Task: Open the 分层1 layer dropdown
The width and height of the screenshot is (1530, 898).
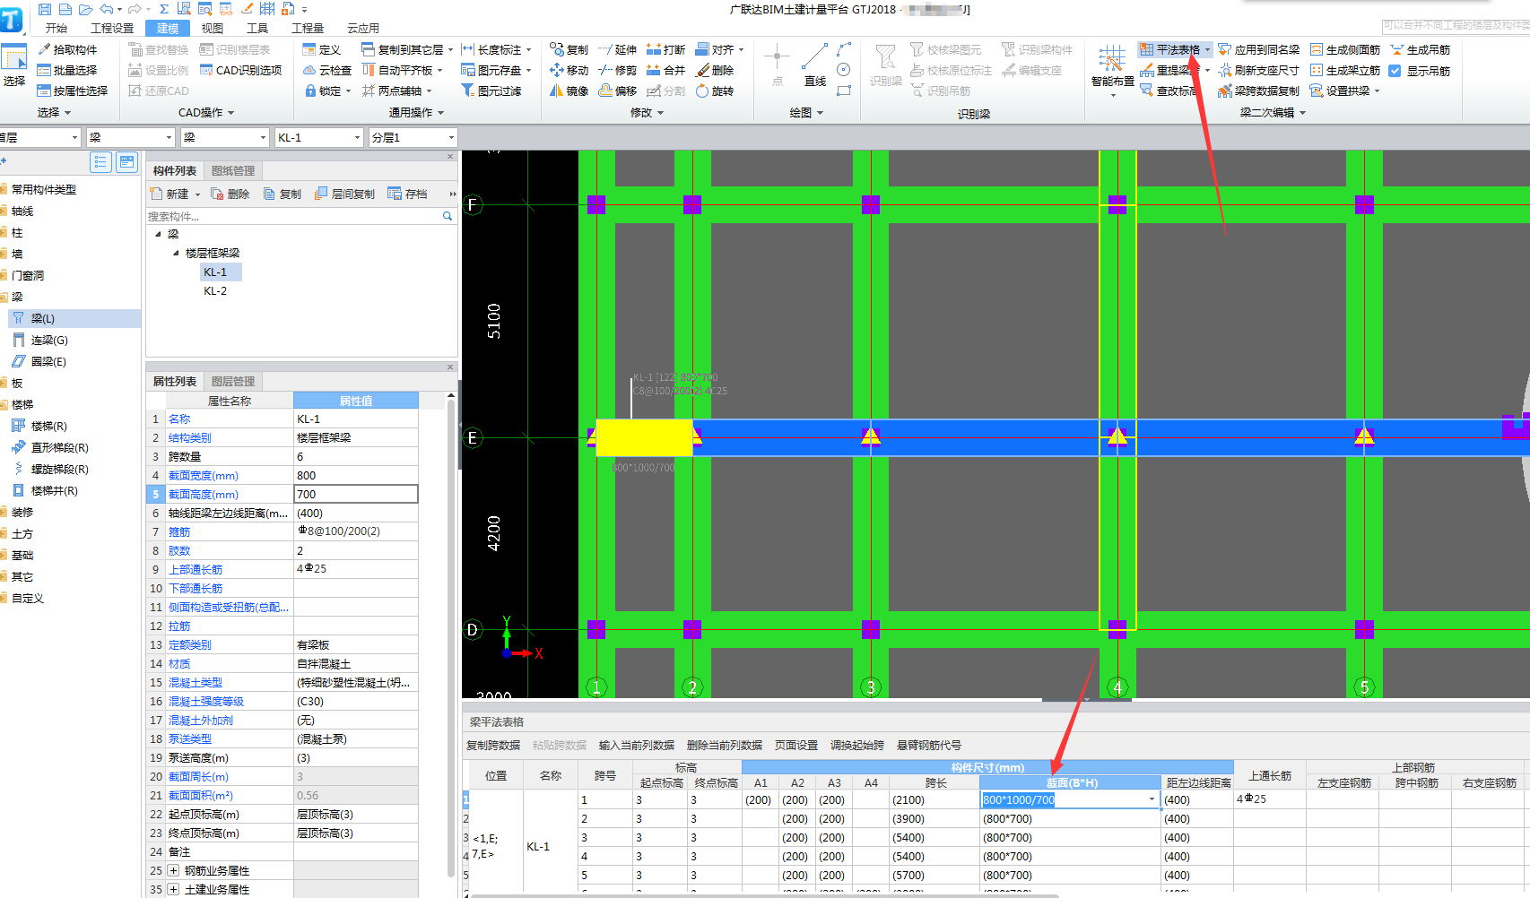Action: (413, 137)
